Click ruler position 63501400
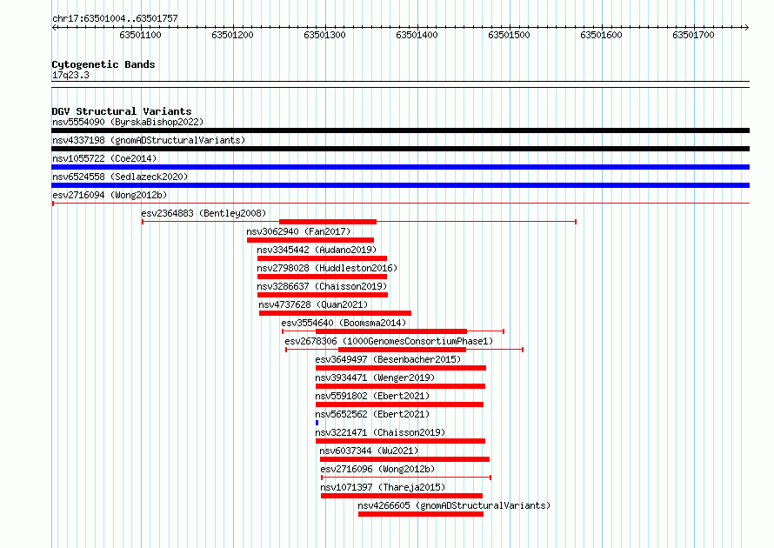 click(417, 35)
